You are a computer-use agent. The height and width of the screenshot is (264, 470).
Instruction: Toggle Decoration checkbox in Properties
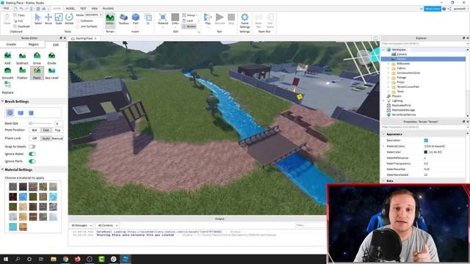426,140
